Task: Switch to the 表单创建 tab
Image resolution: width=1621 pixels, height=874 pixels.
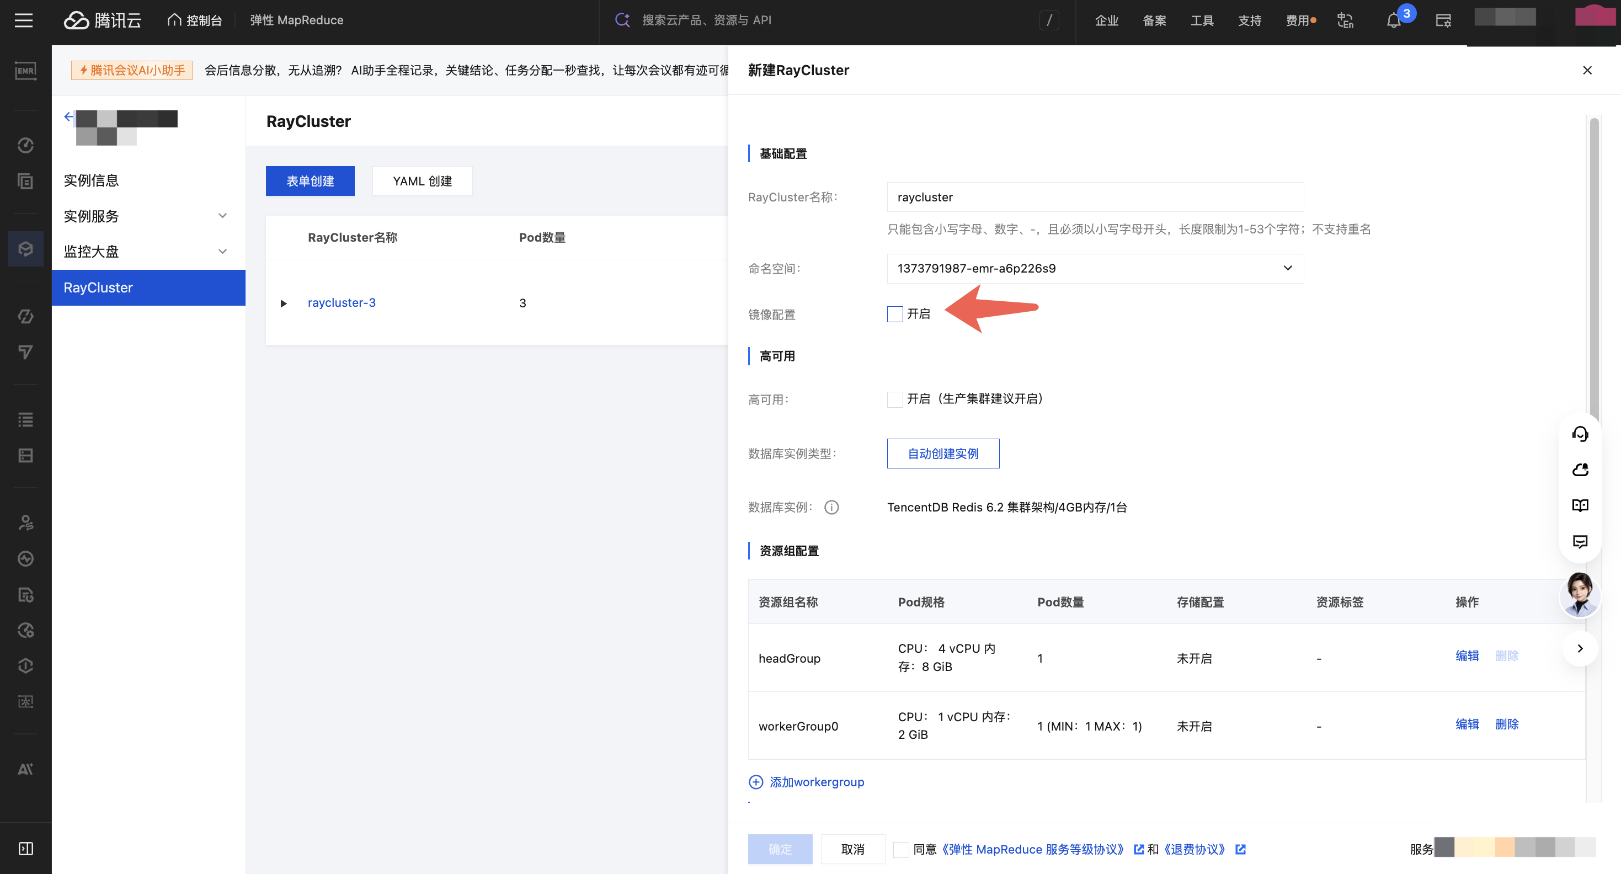Action: [x=310, y=181]
